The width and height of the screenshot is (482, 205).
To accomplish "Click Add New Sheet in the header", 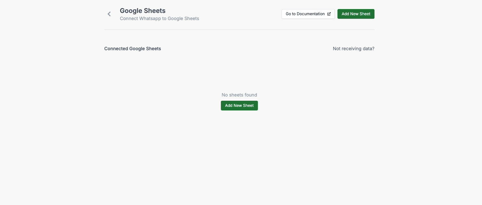I will [356, 14].
